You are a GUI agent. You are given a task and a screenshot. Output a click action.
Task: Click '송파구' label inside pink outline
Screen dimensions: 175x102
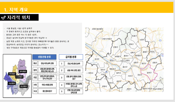(x=149, y=73)
